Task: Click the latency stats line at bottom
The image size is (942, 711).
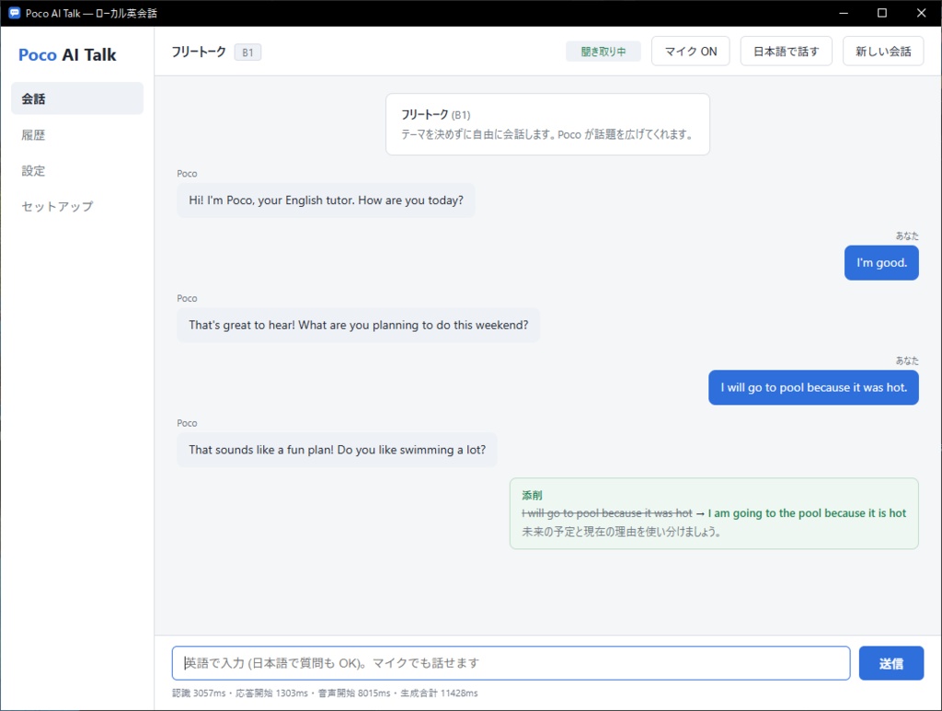Action: click(x=325, y=693)
